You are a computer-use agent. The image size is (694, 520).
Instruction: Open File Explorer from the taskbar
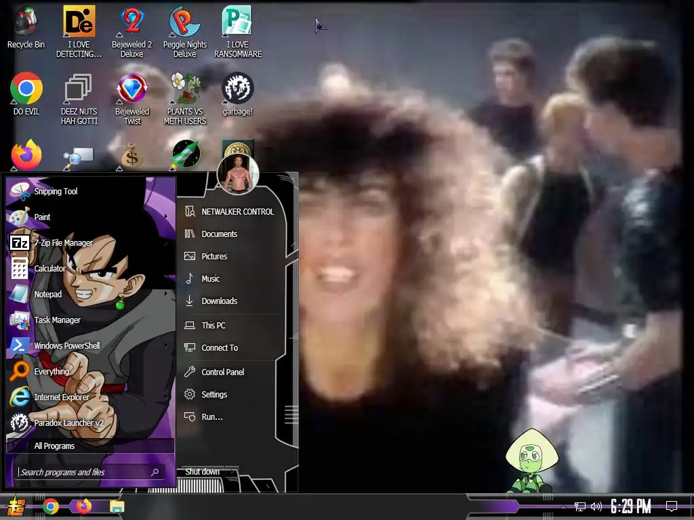click(117, 506)
